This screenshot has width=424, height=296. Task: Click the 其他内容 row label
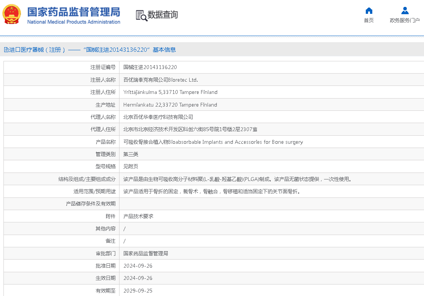105,229
